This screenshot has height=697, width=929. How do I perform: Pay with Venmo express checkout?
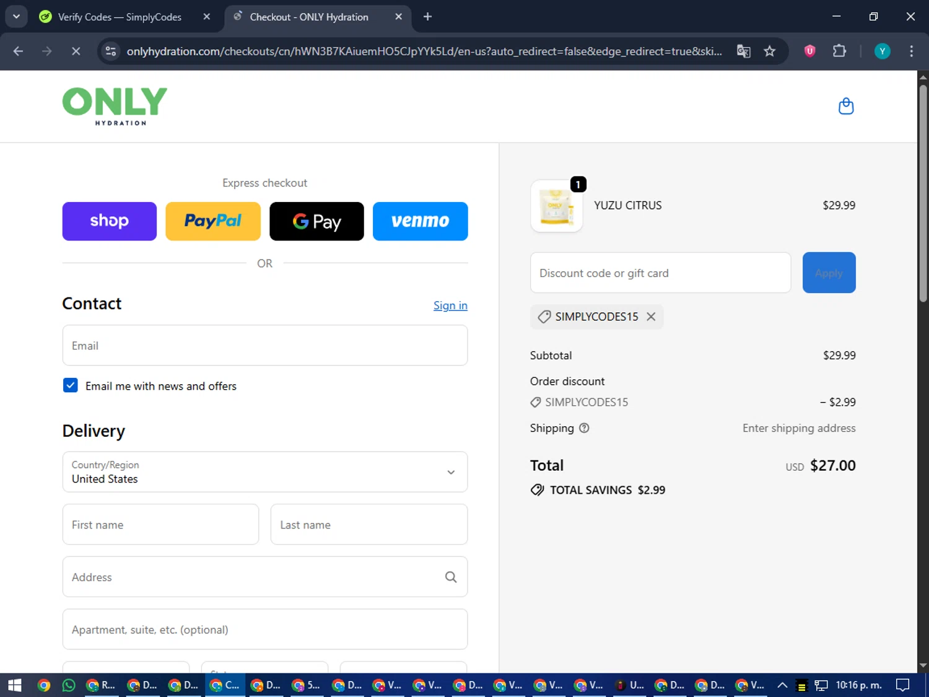[x=421, y=221]
